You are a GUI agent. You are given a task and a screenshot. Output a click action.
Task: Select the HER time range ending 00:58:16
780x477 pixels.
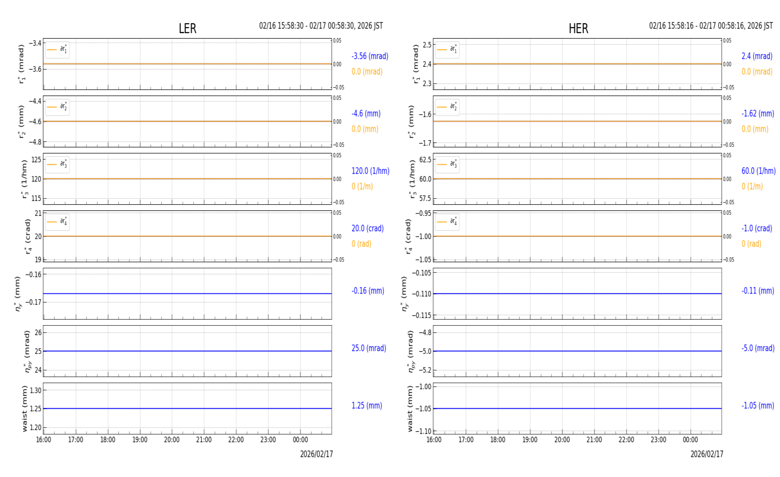tap(711, 26)
